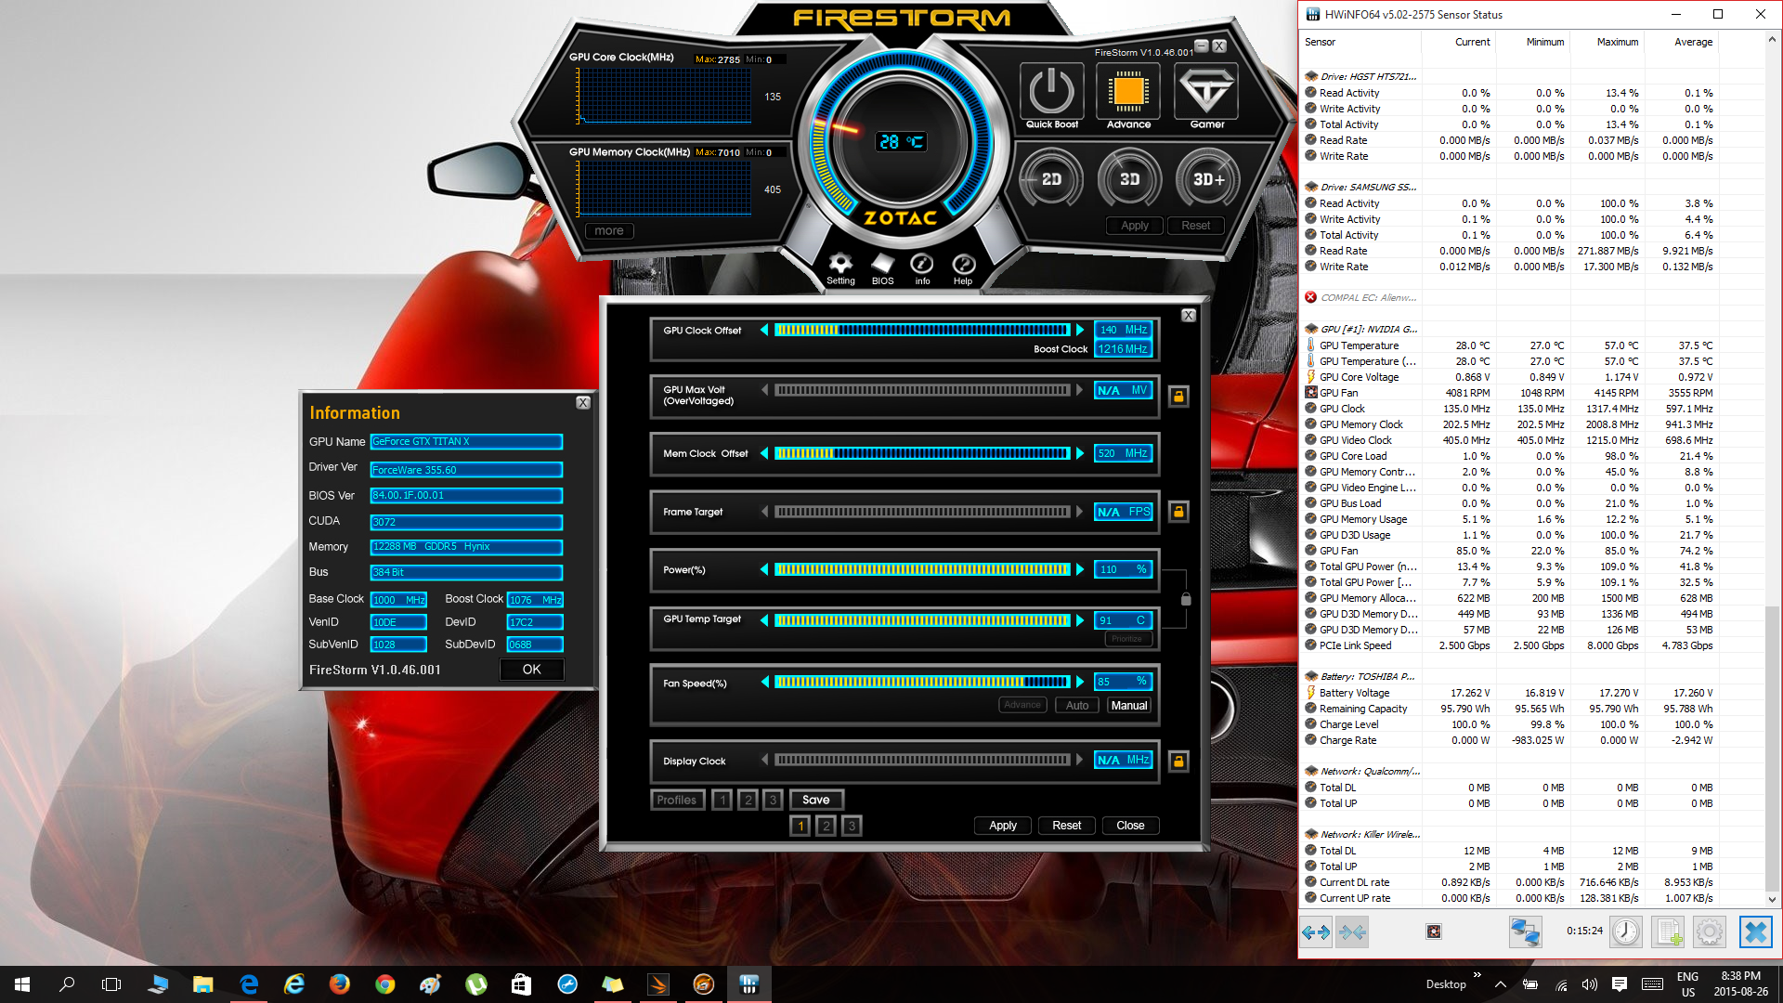
Task: Click HWiNFO Average column header
Action: 1693,42
